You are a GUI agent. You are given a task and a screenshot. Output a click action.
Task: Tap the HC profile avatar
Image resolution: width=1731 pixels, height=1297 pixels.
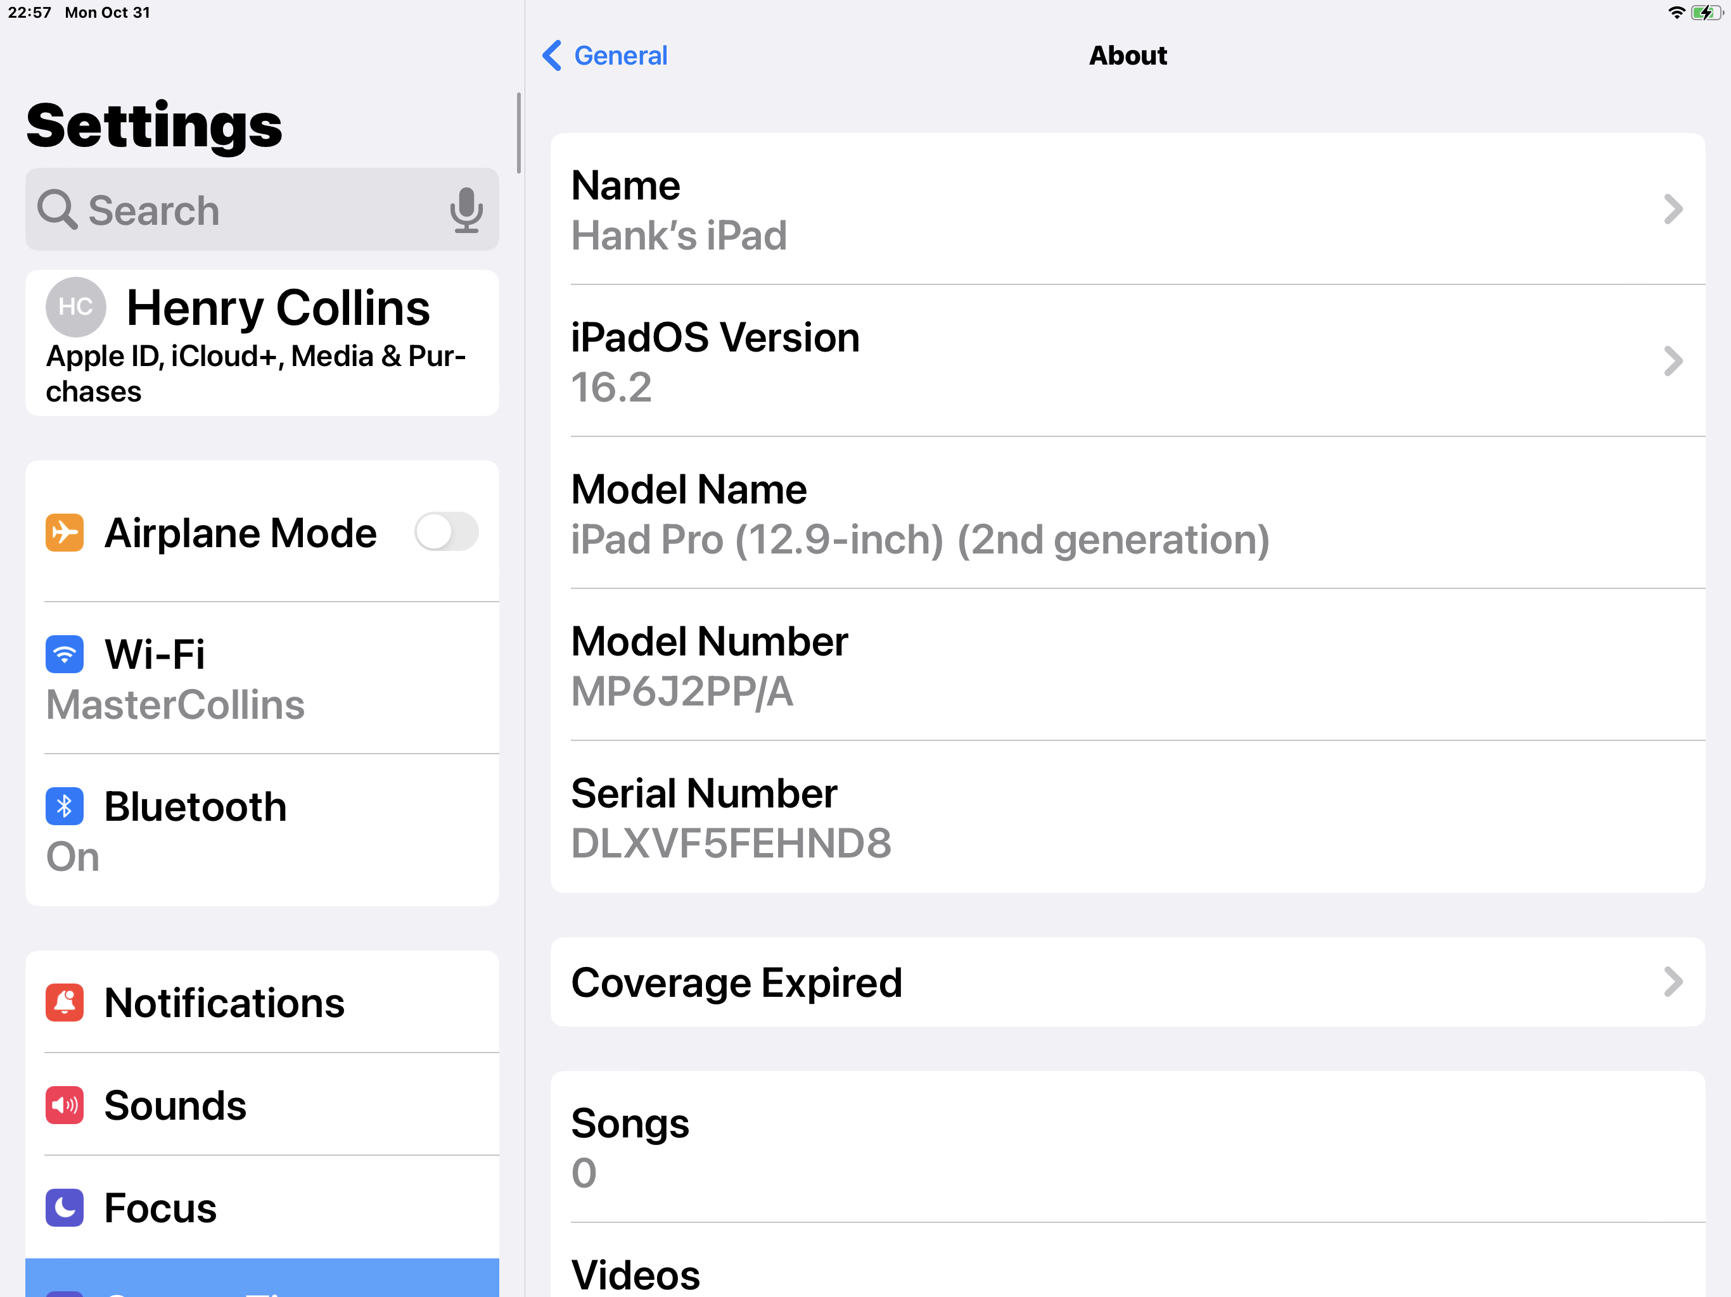pos(76,307)
